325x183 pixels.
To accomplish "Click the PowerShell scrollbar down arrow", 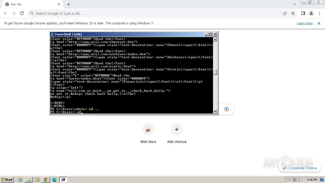I will (215, 111).
